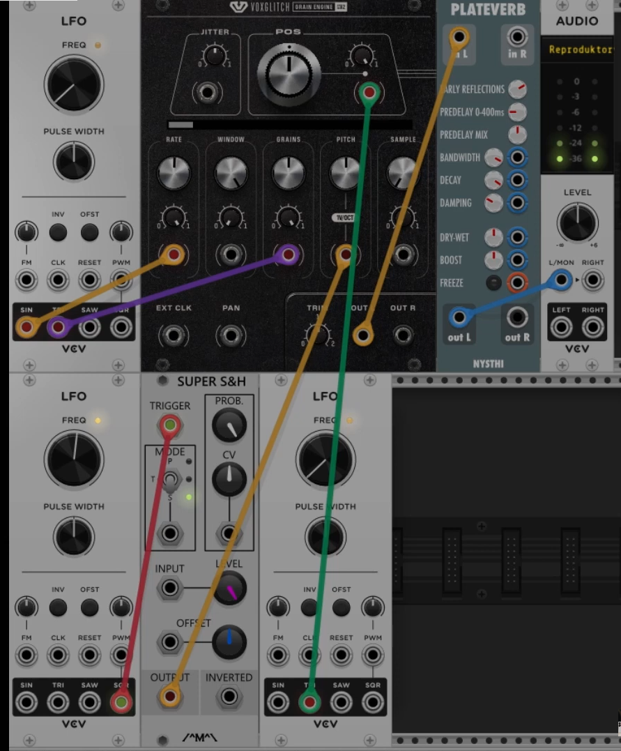Click the TRI output jack on LFO beside Super S&H
The height and width of the screenshot is (751, 621).
click(x=309, y=702)
